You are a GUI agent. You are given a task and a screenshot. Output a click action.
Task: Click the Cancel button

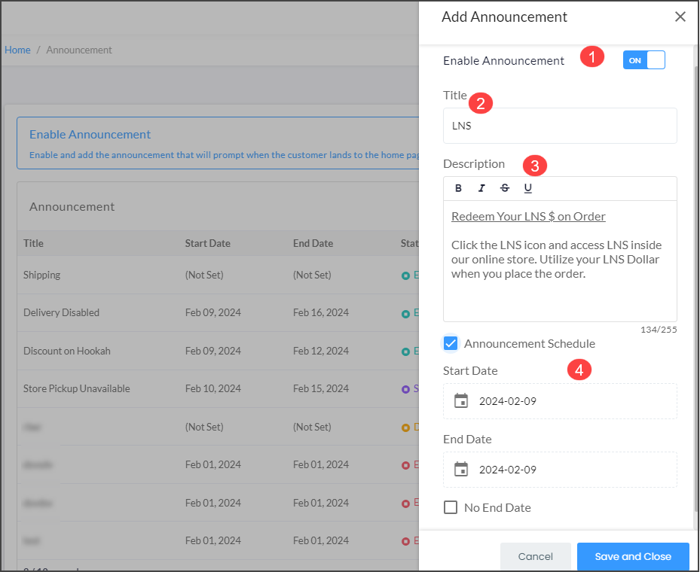(x=535, y=556)
